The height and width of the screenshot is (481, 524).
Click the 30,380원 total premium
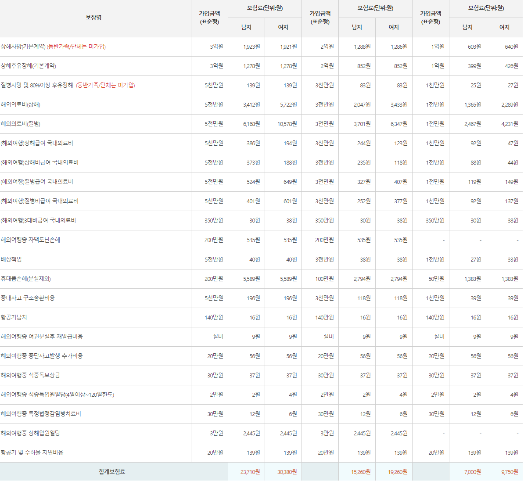[x=287, y=473]
